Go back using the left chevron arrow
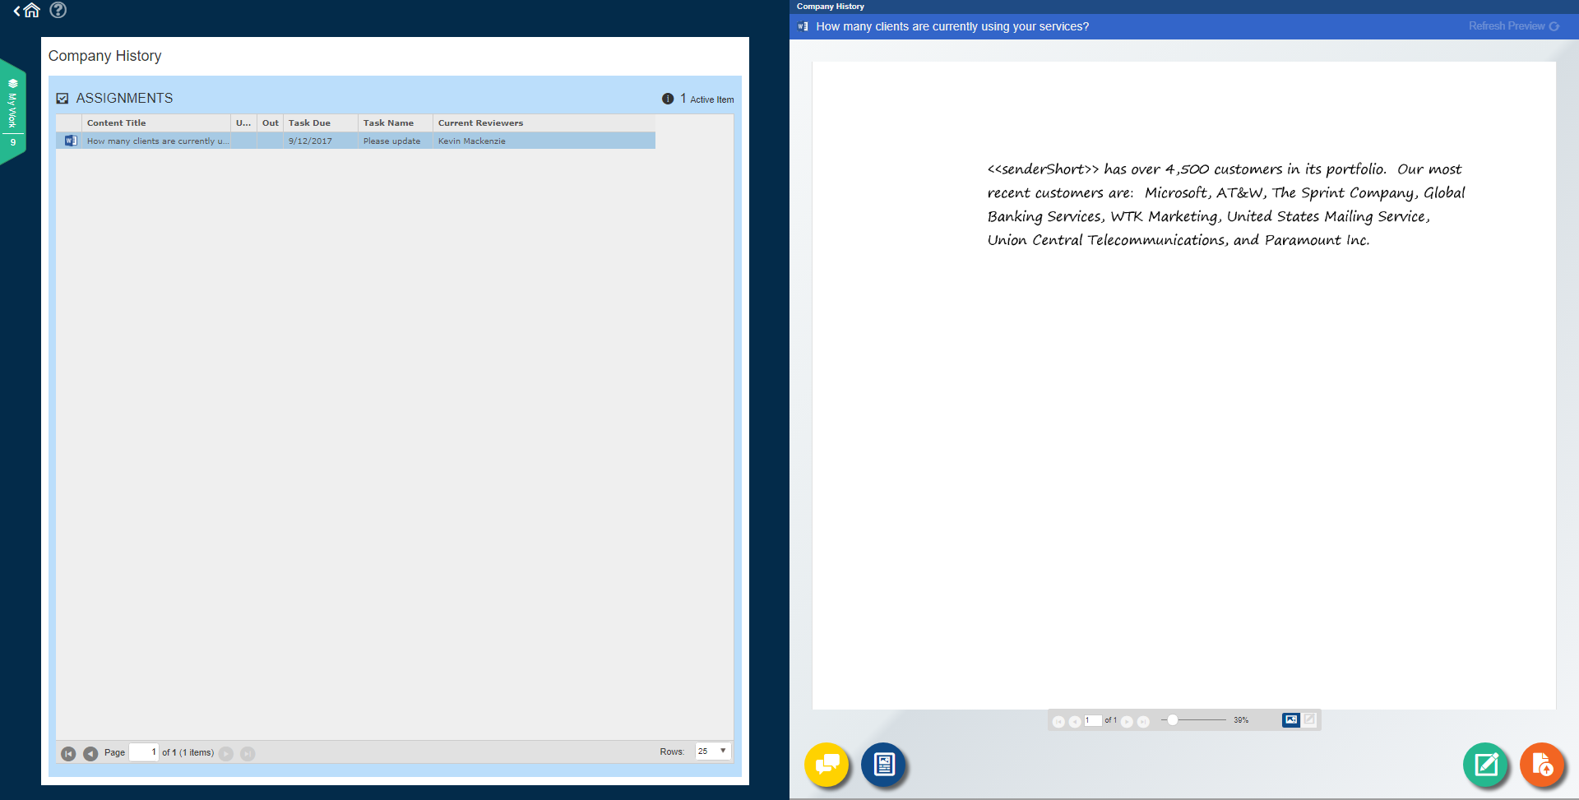 (x=16, y=11)
